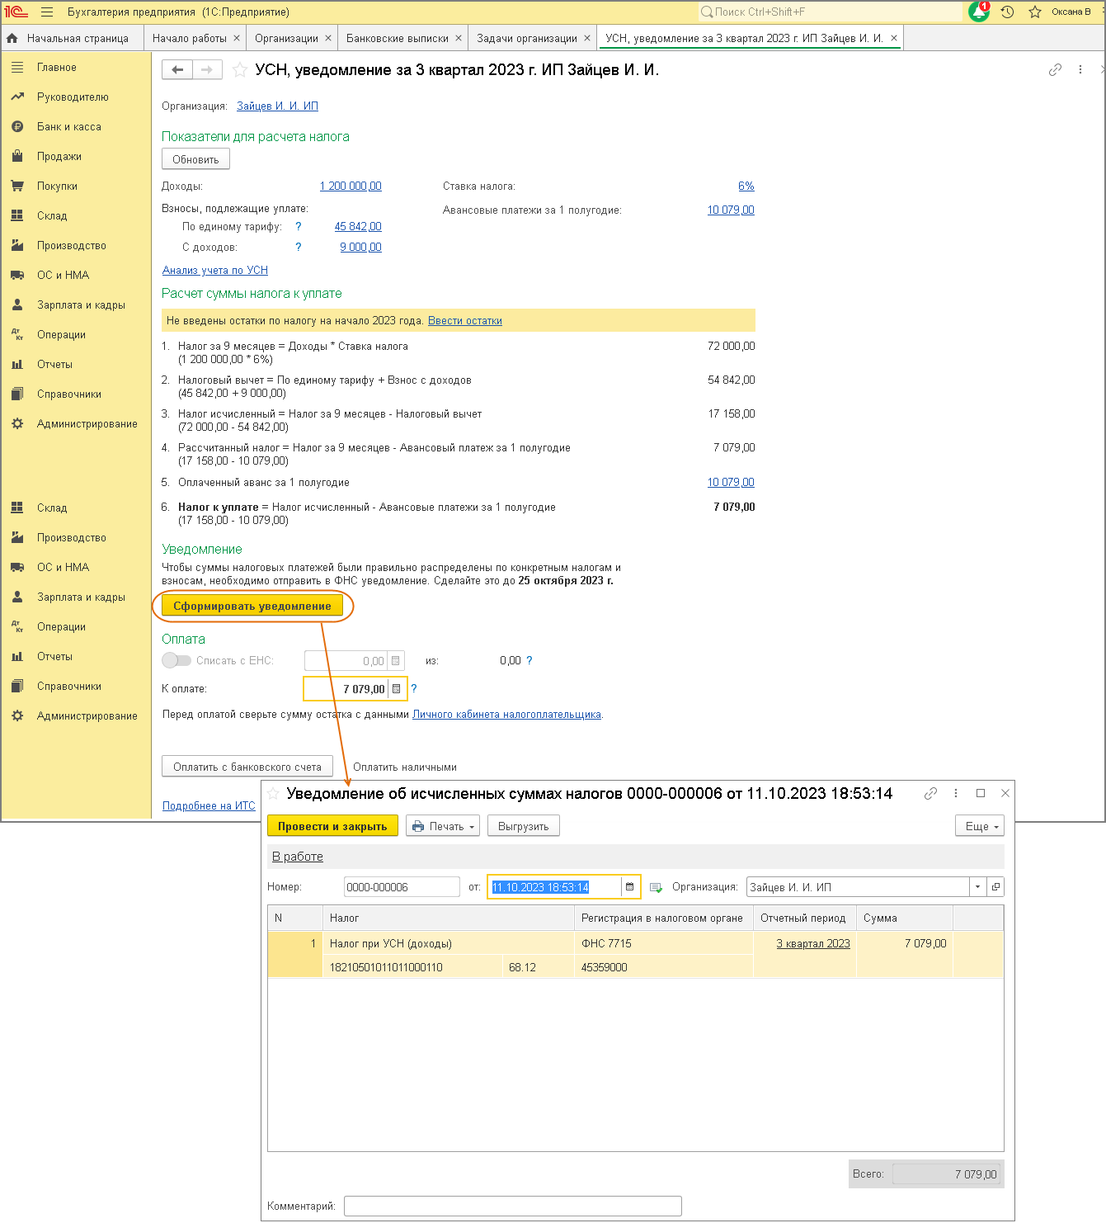Close the Задачи организации tab
This screenshot has height=1223, width=1106.
click(587, 38)
